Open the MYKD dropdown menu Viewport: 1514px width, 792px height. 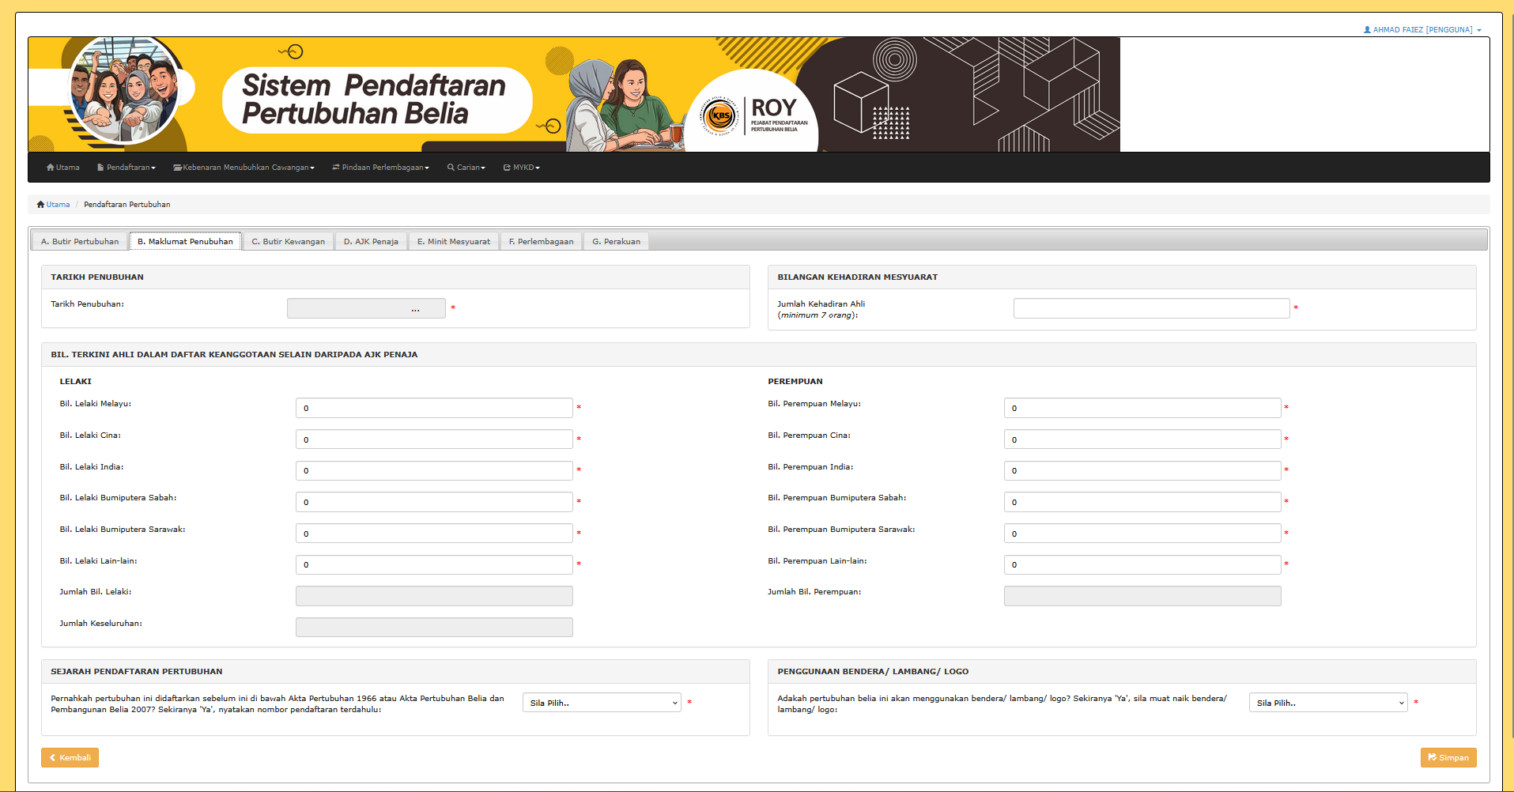tap(522, 168)
